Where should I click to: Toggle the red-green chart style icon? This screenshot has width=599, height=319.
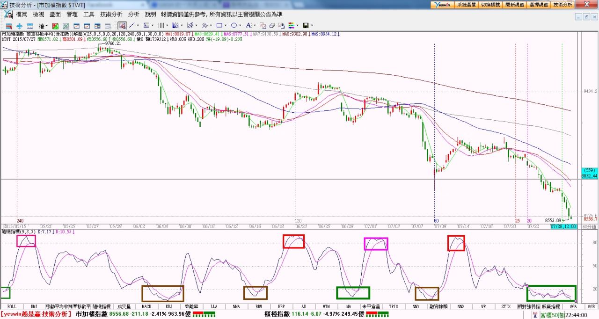[55, 26]
